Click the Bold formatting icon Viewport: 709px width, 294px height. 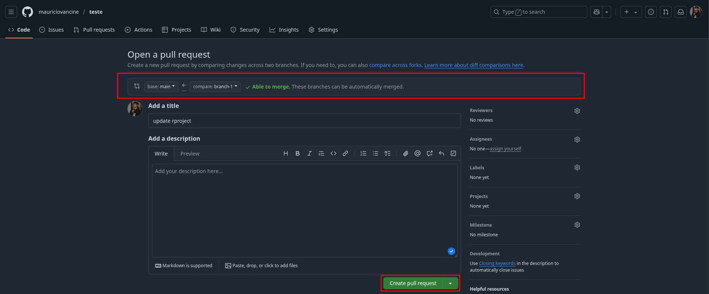click(297, 153)
